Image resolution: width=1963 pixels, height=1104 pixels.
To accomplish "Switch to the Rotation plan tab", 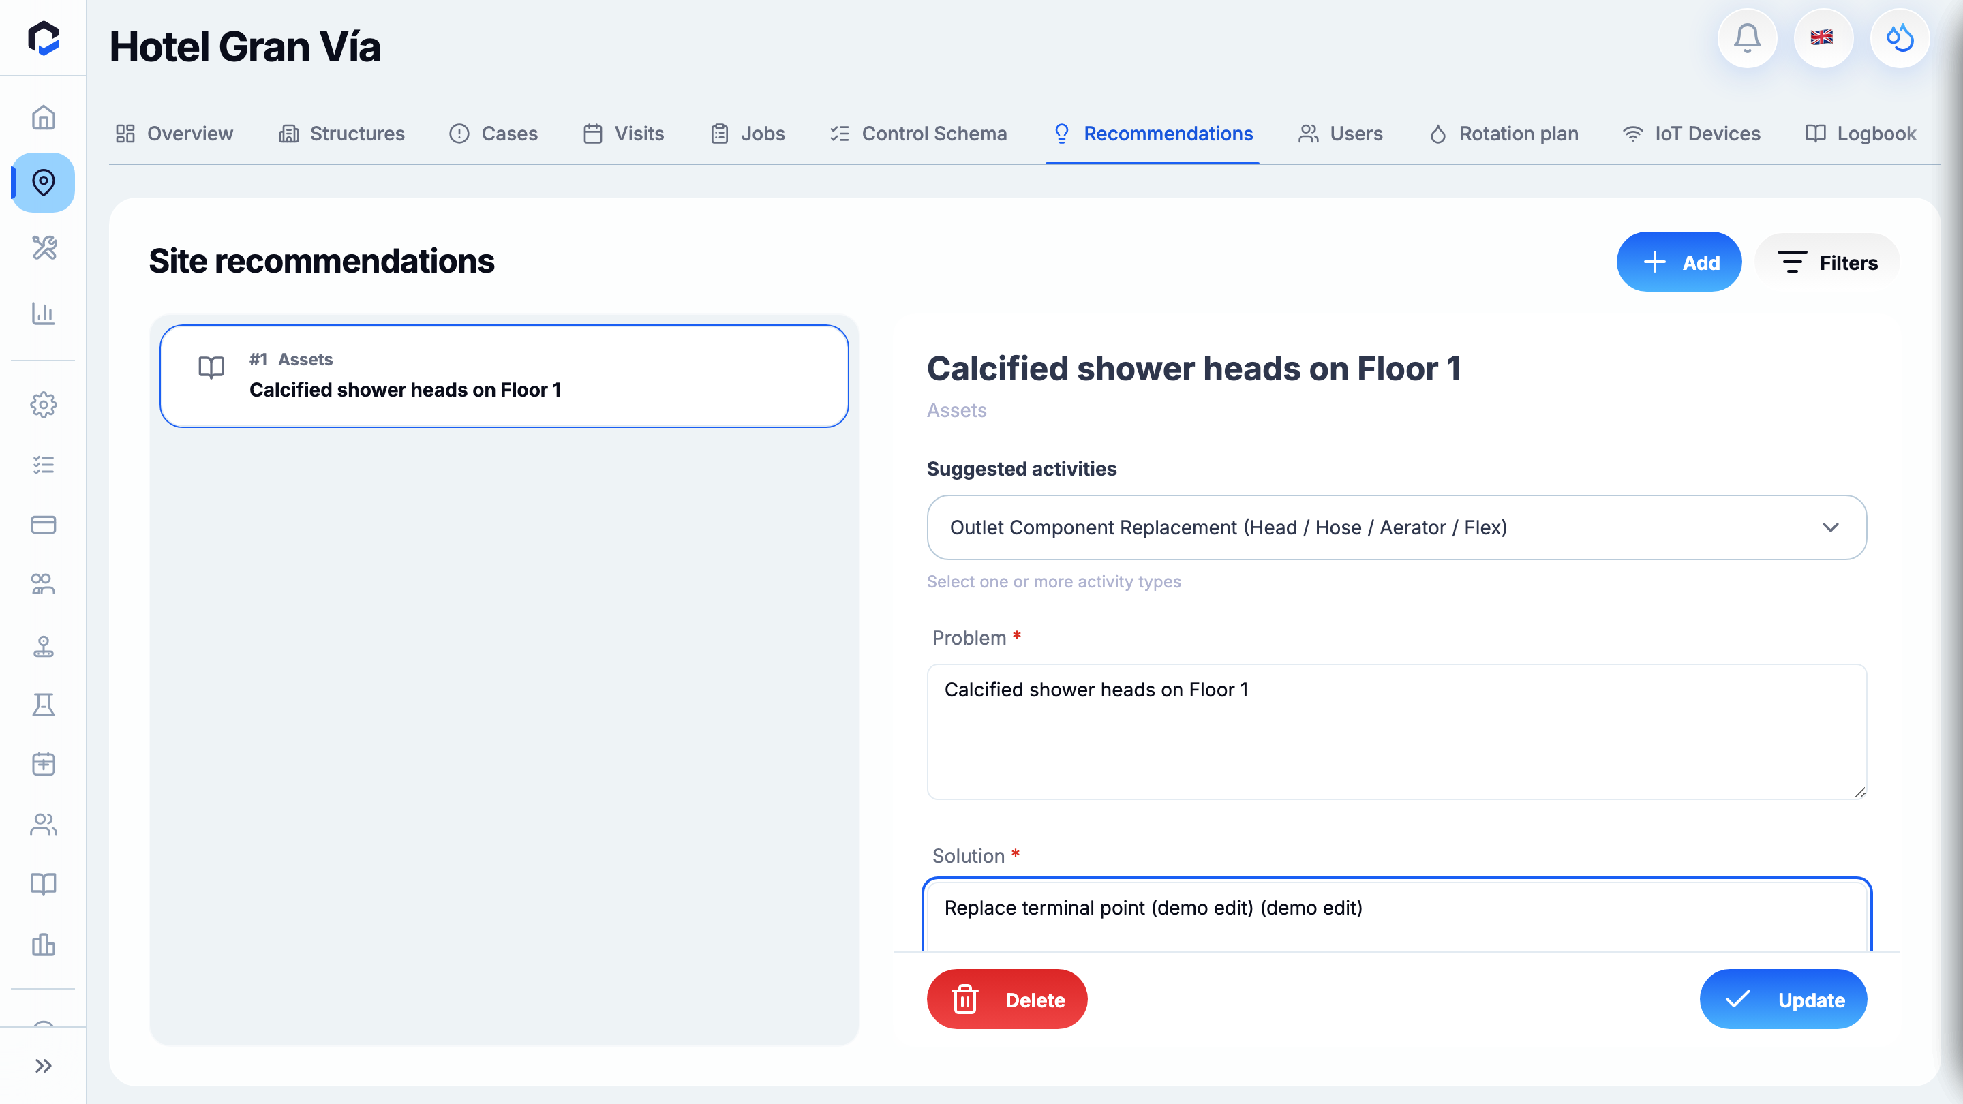I will pos(1504,134).
